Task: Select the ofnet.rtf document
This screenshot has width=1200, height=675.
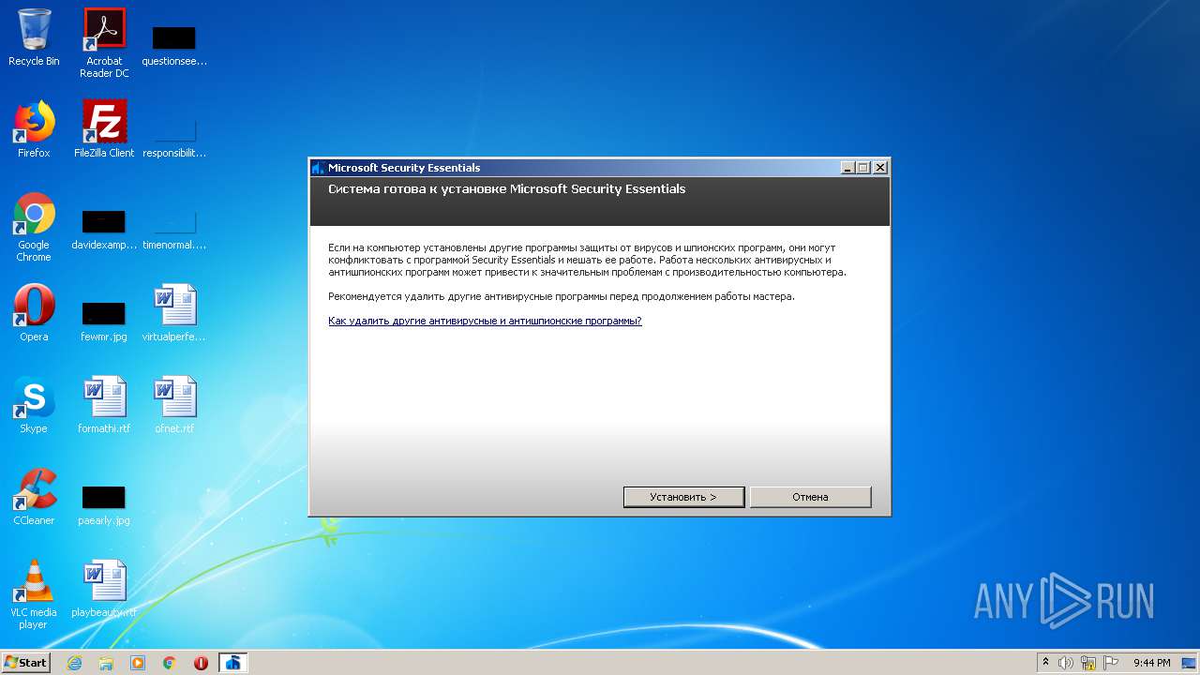Action: click(x=174, y=405)
